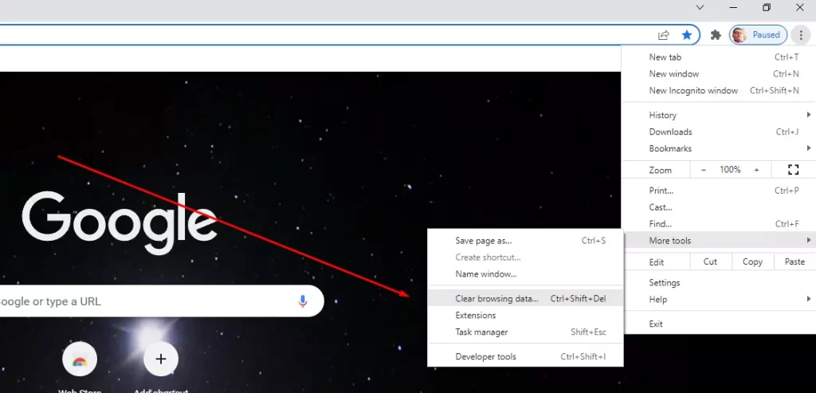The width and height of the screenshot is (816, 393).
Task: Restore down the Chrome window
Action: (x=767, y=7)
